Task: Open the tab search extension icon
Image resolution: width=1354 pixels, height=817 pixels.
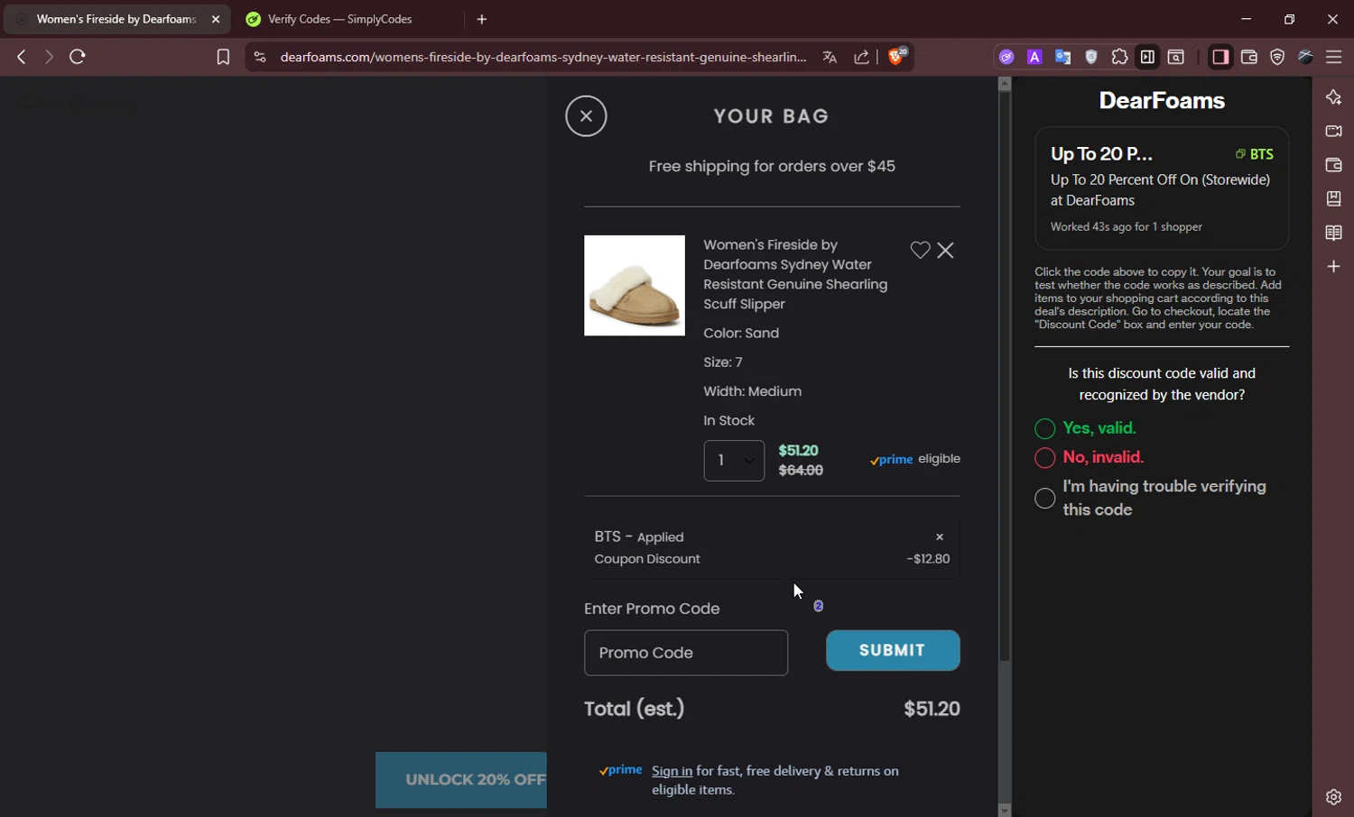Action: (x=1176, y=57)
